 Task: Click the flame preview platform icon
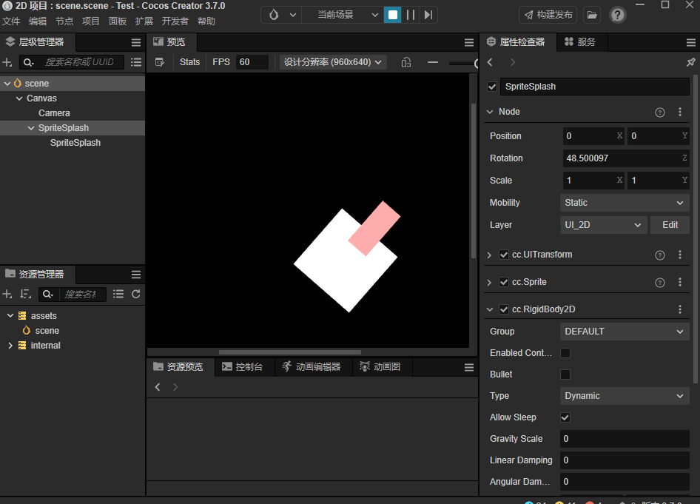[x=274, y=15]
